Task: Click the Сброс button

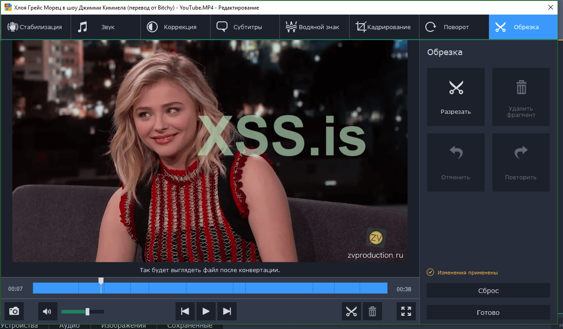Action: coord(488,290)
